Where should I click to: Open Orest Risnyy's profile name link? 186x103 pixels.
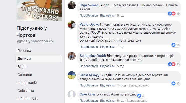tap(89, 75)
